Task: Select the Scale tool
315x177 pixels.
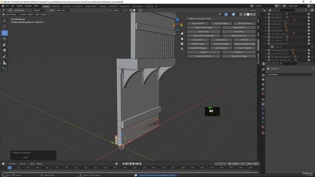Action: click(x=4, y=45)
